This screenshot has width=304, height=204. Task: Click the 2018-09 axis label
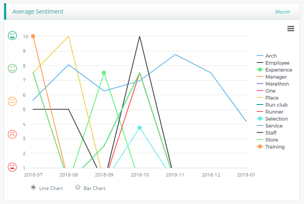(104, 175)
